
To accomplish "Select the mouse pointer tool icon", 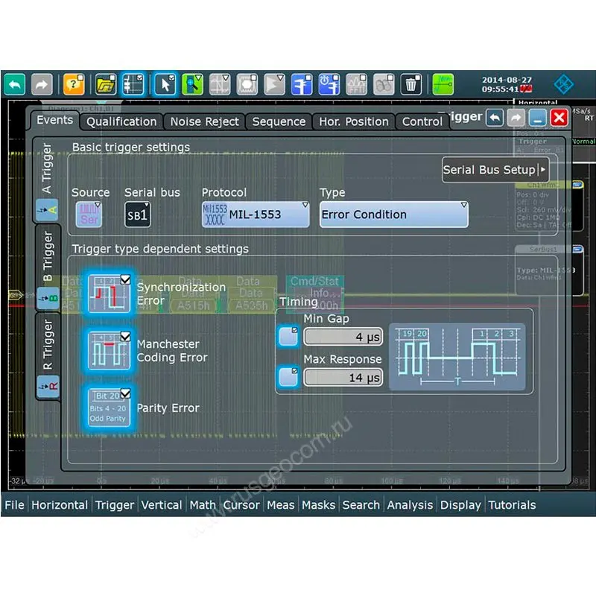I will pyautogui.click(x=165, y=84).
